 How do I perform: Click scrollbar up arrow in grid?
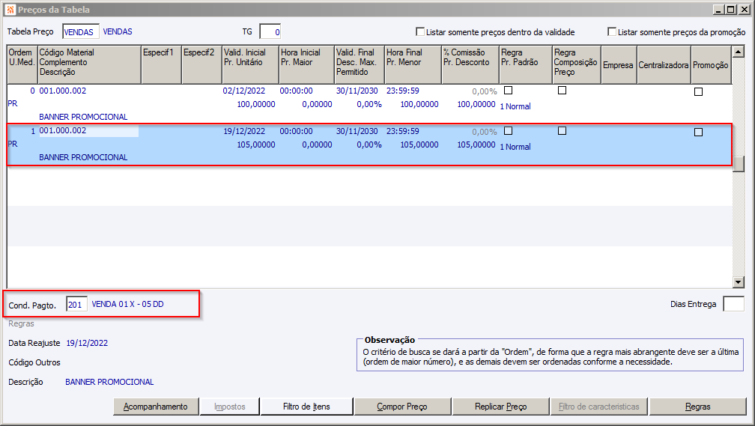tap(739, 52)
